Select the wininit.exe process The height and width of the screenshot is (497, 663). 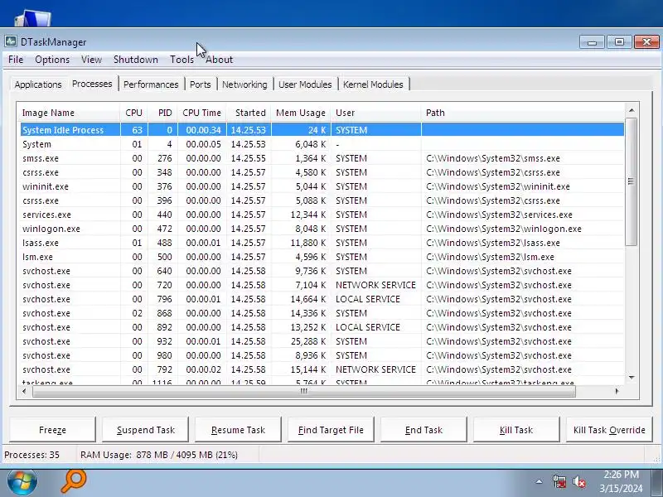click(x=322, y=186)
